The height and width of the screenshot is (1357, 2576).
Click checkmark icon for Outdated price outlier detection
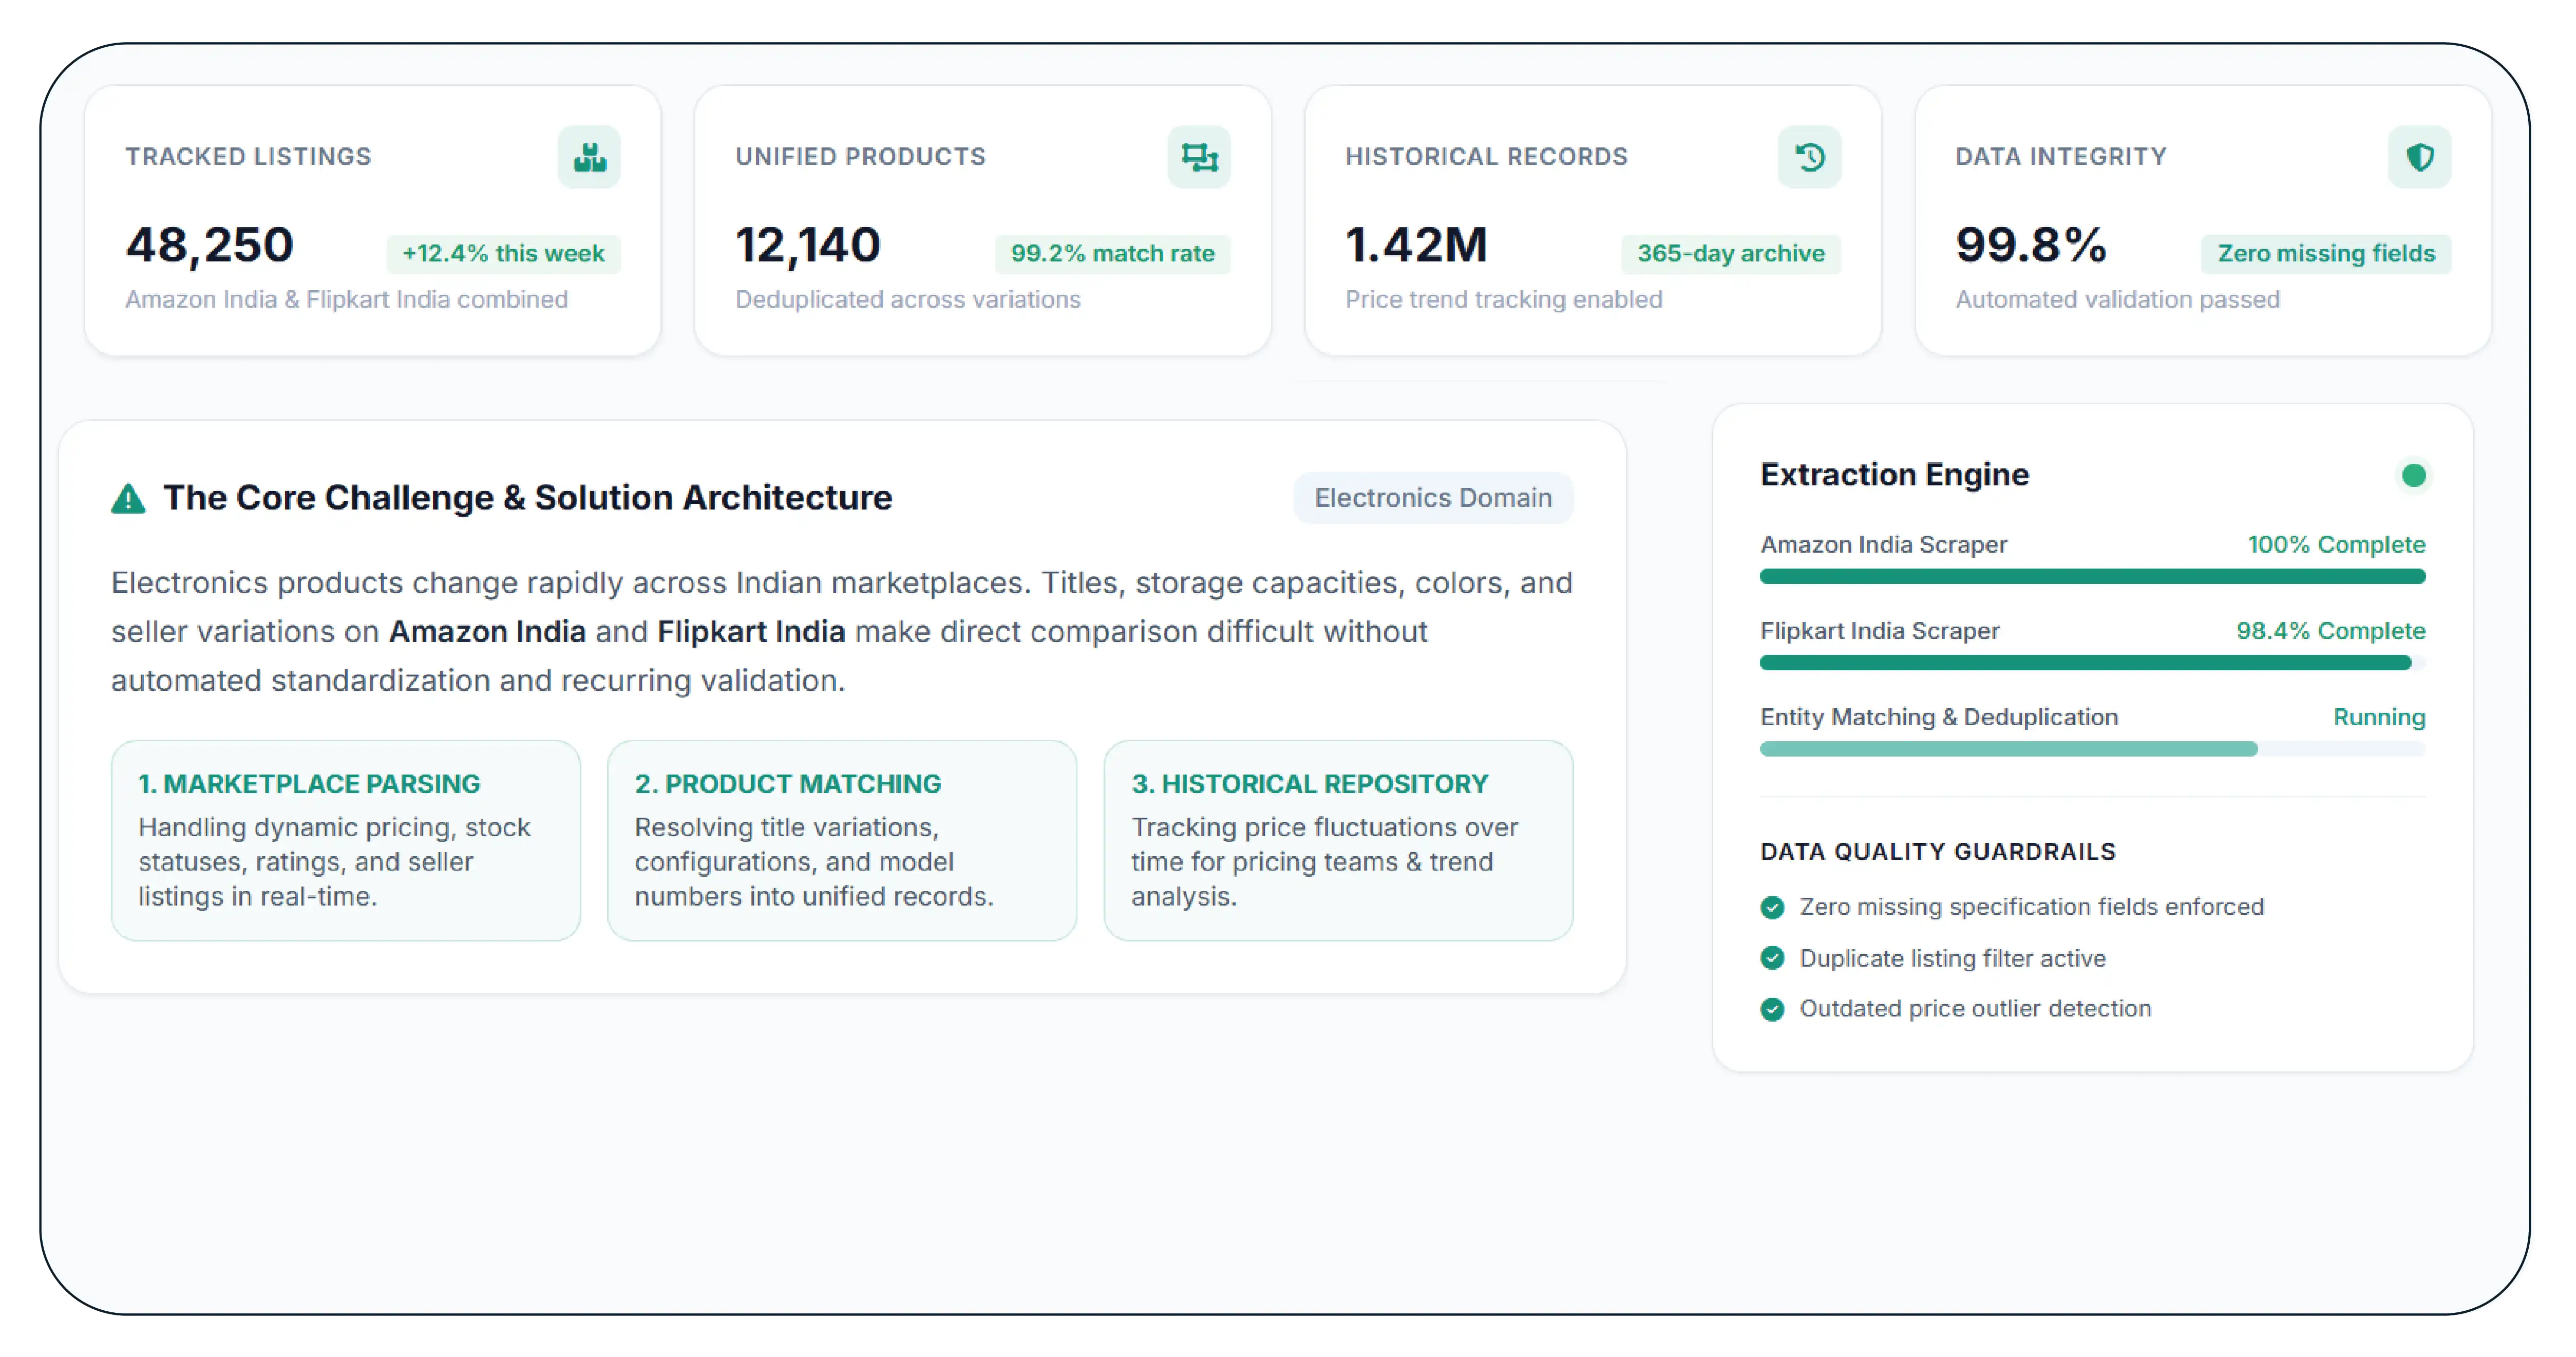coord(1772,1009)
